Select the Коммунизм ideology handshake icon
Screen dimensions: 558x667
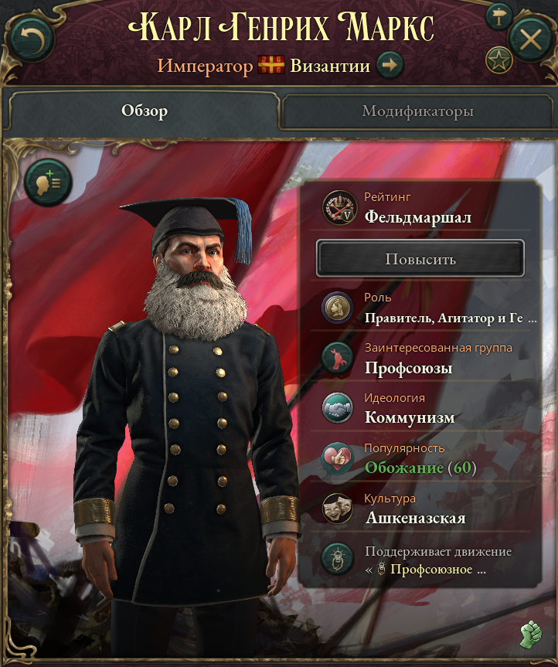click(x=337, y=408)
